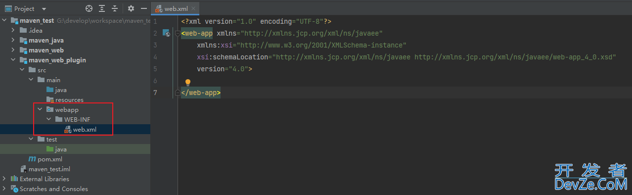The height and width of the screenshot is (195, 632).
Task: Click the Expand All icon in Project toolbar
Action: [x=102, y=8]
